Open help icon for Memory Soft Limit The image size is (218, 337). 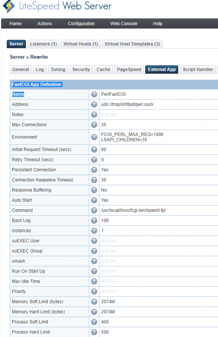(x=94, y=302)
